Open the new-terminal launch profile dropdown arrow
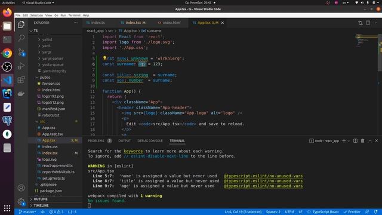This screenshot has width=382, height=215. (x=349, y=141)
